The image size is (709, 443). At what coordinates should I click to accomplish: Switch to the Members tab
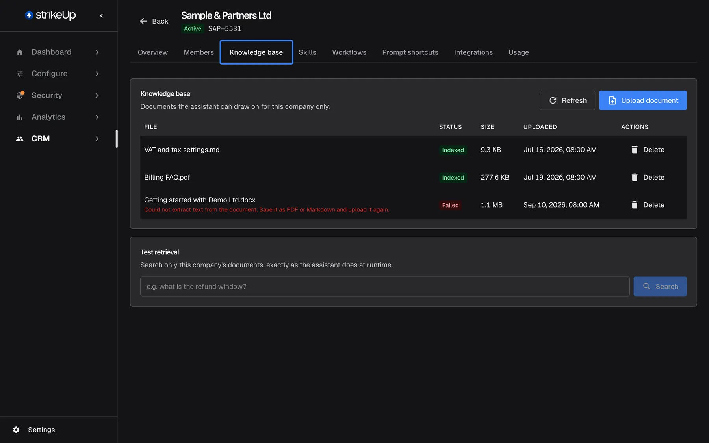point(199,52)
